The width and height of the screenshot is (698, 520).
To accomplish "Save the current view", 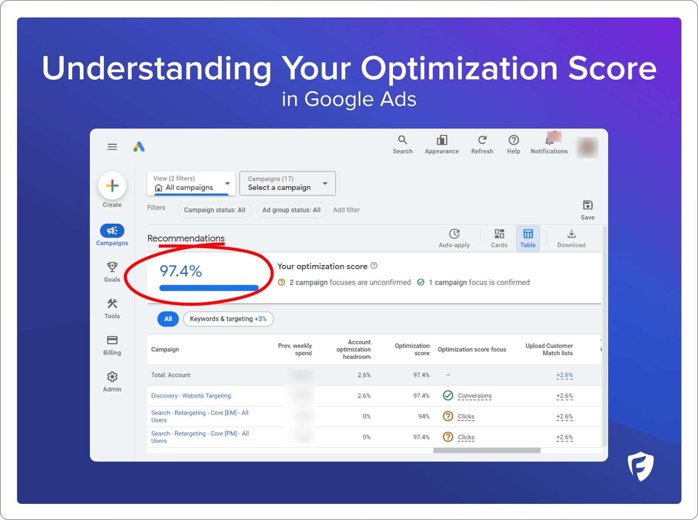I will pyautogui.click(x=587, y=210).
